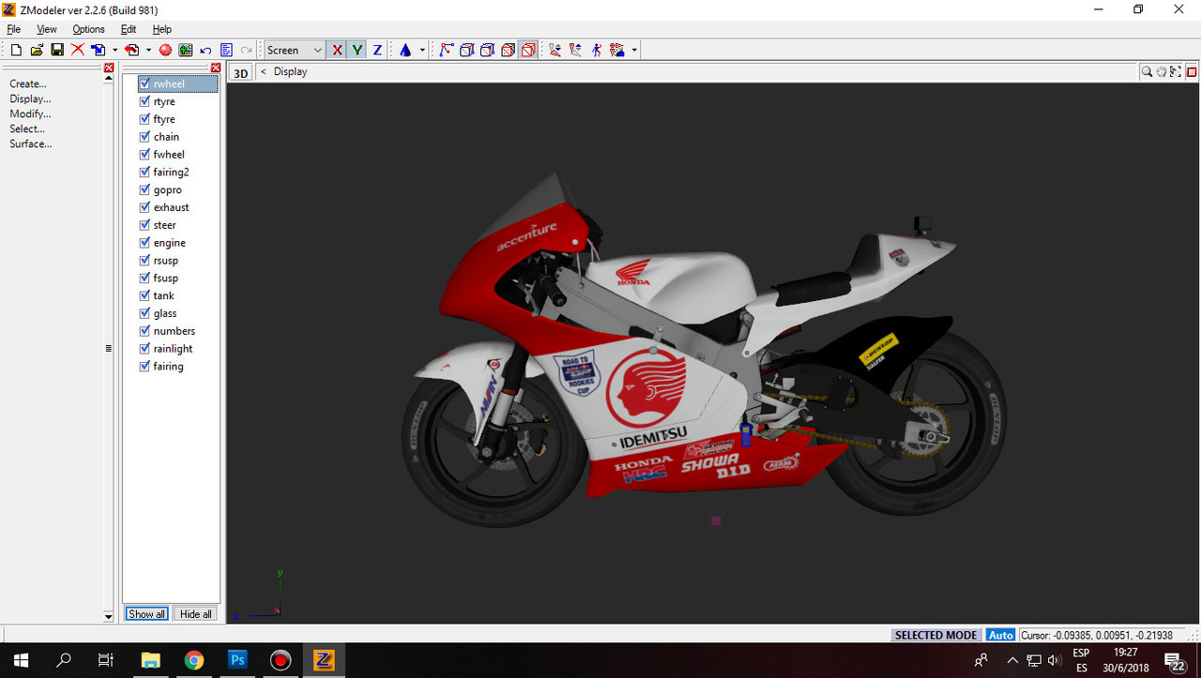
Task: Click the viewport hand pan icon
Action: (x=1161, y=71)
